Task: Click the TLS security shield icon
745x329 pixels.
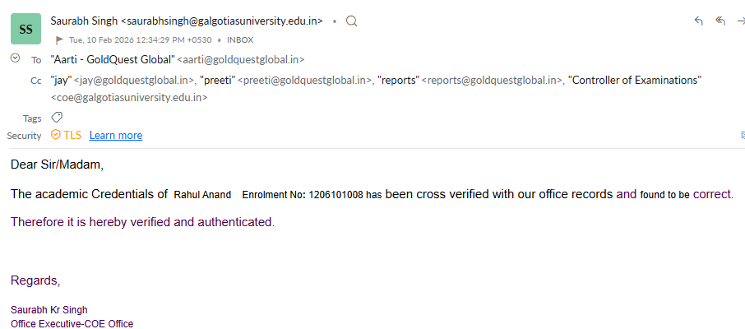Action: (x=56, y=135)
